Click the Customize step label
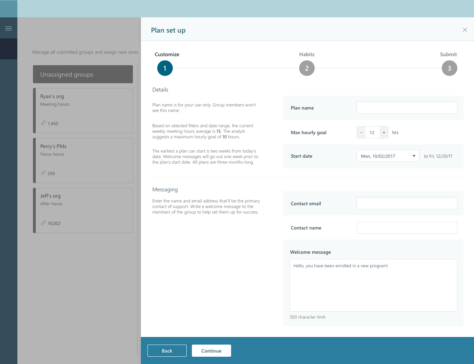Image resolution: width=474 pixels, height=364 pixels. [167, 54]
